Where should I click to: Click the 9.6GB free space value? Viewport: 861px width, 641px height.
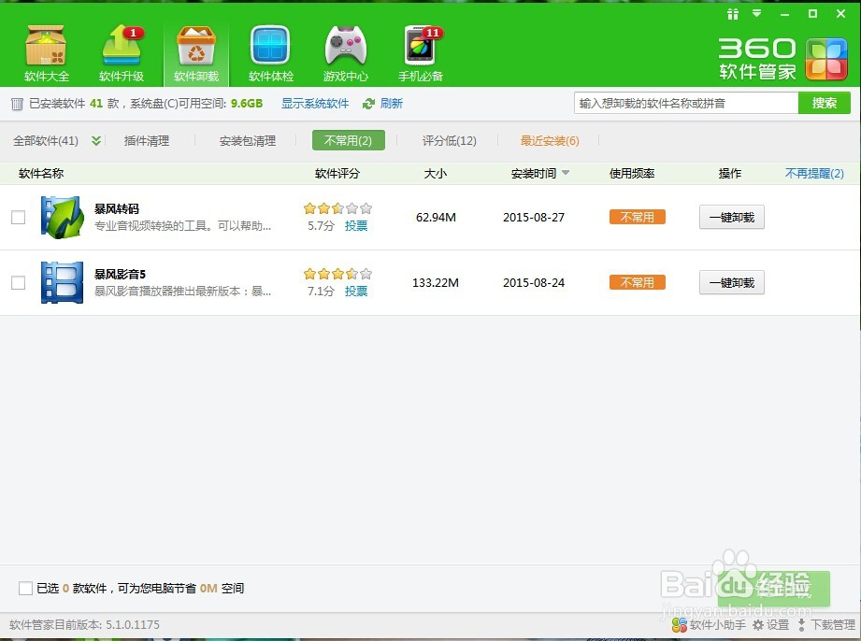[247, 104]
